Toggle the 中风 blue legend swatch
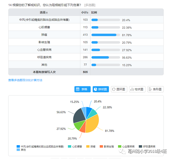 (18, 146)
